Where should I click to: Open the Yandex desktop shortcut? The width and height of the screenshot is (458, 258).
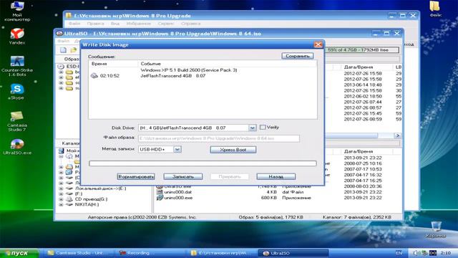pos(17,37)
